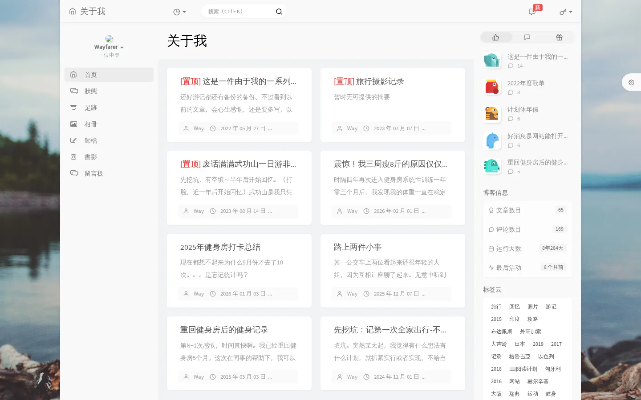This screenshot has width=641, height=400.
Task: Open 書影 in the sidebar
Action: (x=109, y=157)
